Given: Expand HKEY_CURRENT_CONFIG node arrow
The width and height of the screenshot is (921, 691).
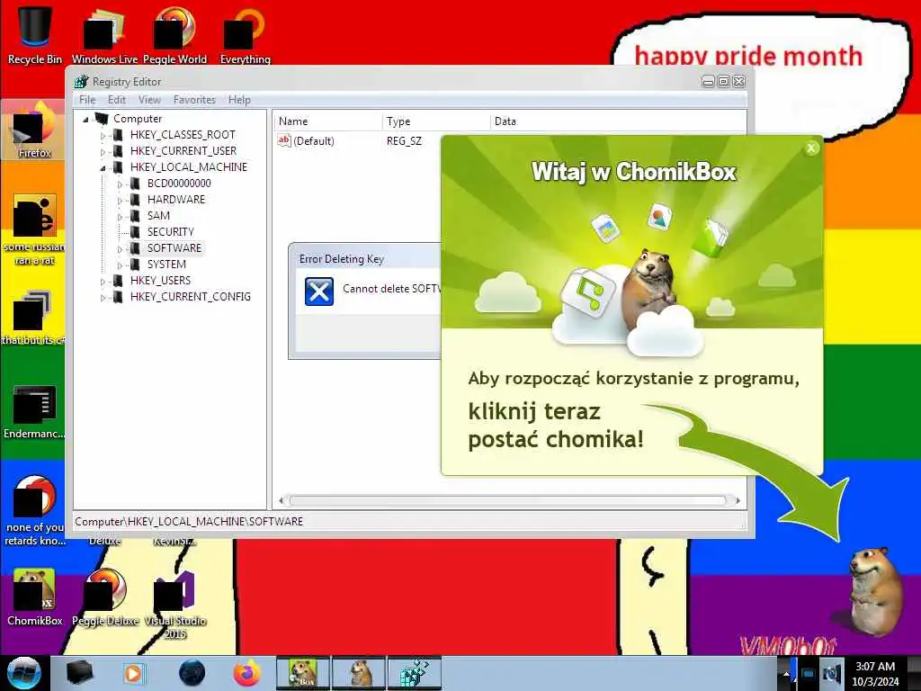Looking at the screenshot, I should [103, 298].
